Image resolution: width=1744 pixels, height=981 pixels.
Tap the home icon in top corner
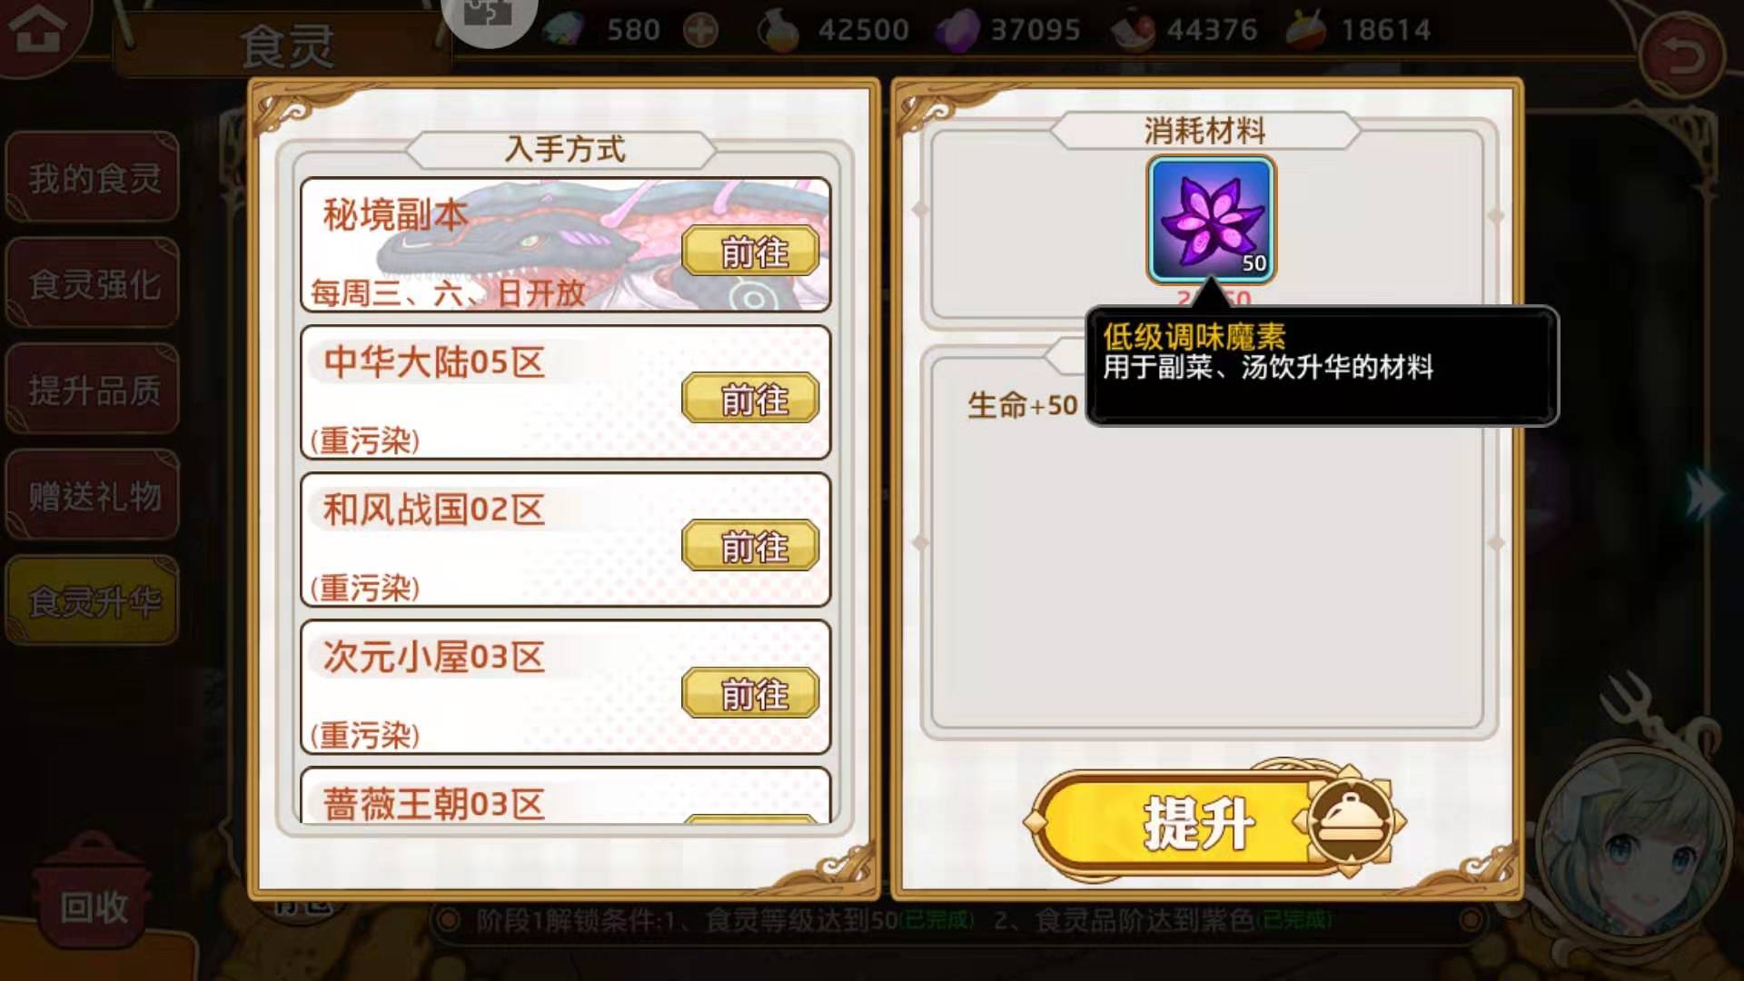coord(36,32)
